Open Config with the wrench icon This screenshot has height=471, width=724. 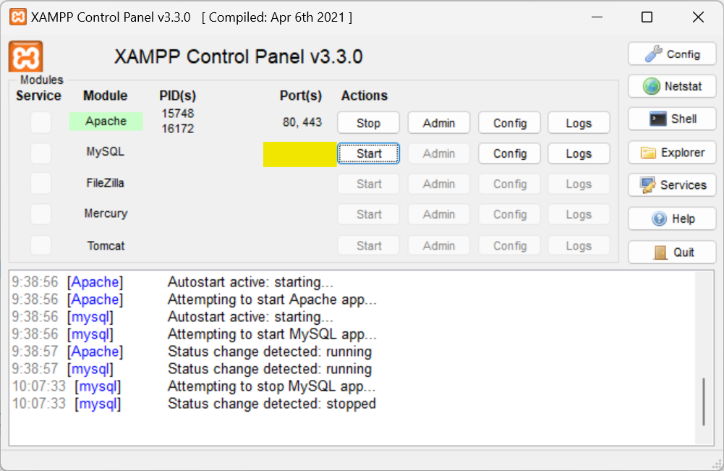[x=654, y=54]
